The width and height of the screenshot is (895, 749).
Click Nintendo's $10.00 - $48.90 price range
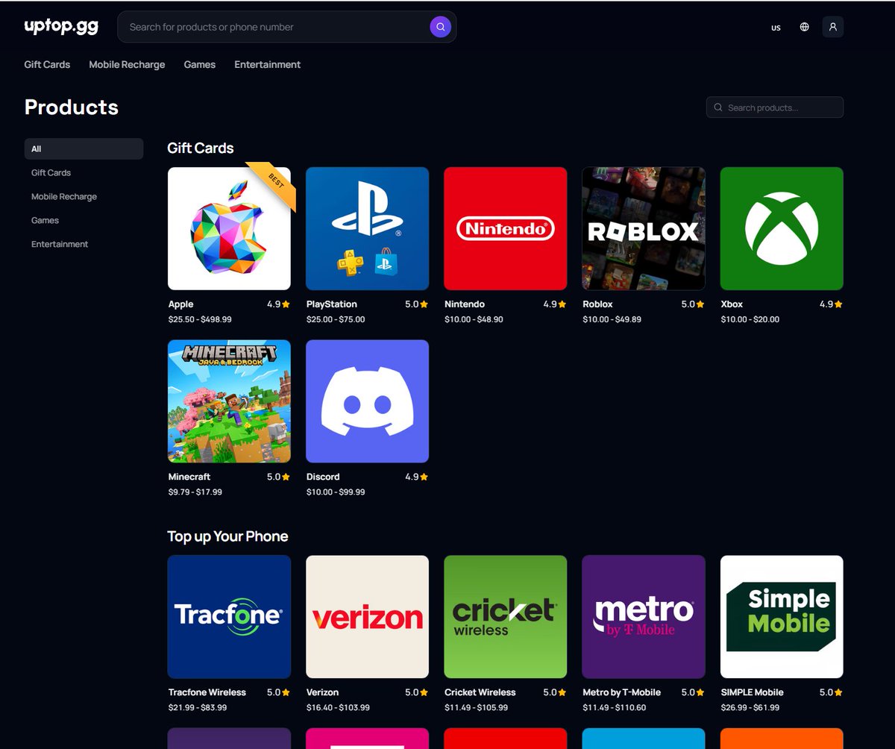point(474,319)
